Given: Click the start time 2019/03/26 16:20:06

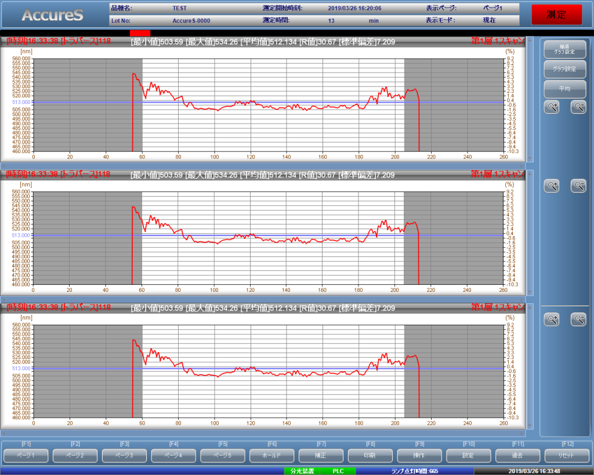Looking at the screenshot, I should 354,8.
